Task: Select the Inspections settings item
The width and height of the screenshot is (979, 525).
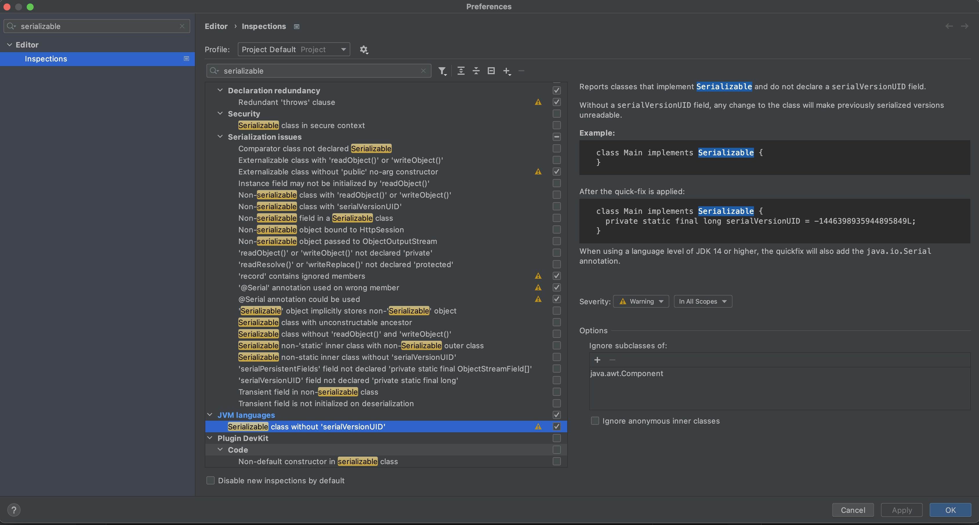Action: click(x=46, y=59)
